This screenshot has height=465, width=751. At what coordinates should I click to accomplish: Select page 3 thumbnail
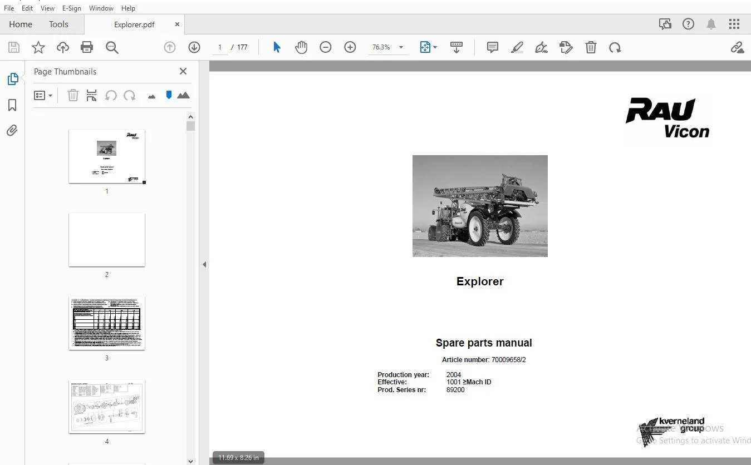107,323
